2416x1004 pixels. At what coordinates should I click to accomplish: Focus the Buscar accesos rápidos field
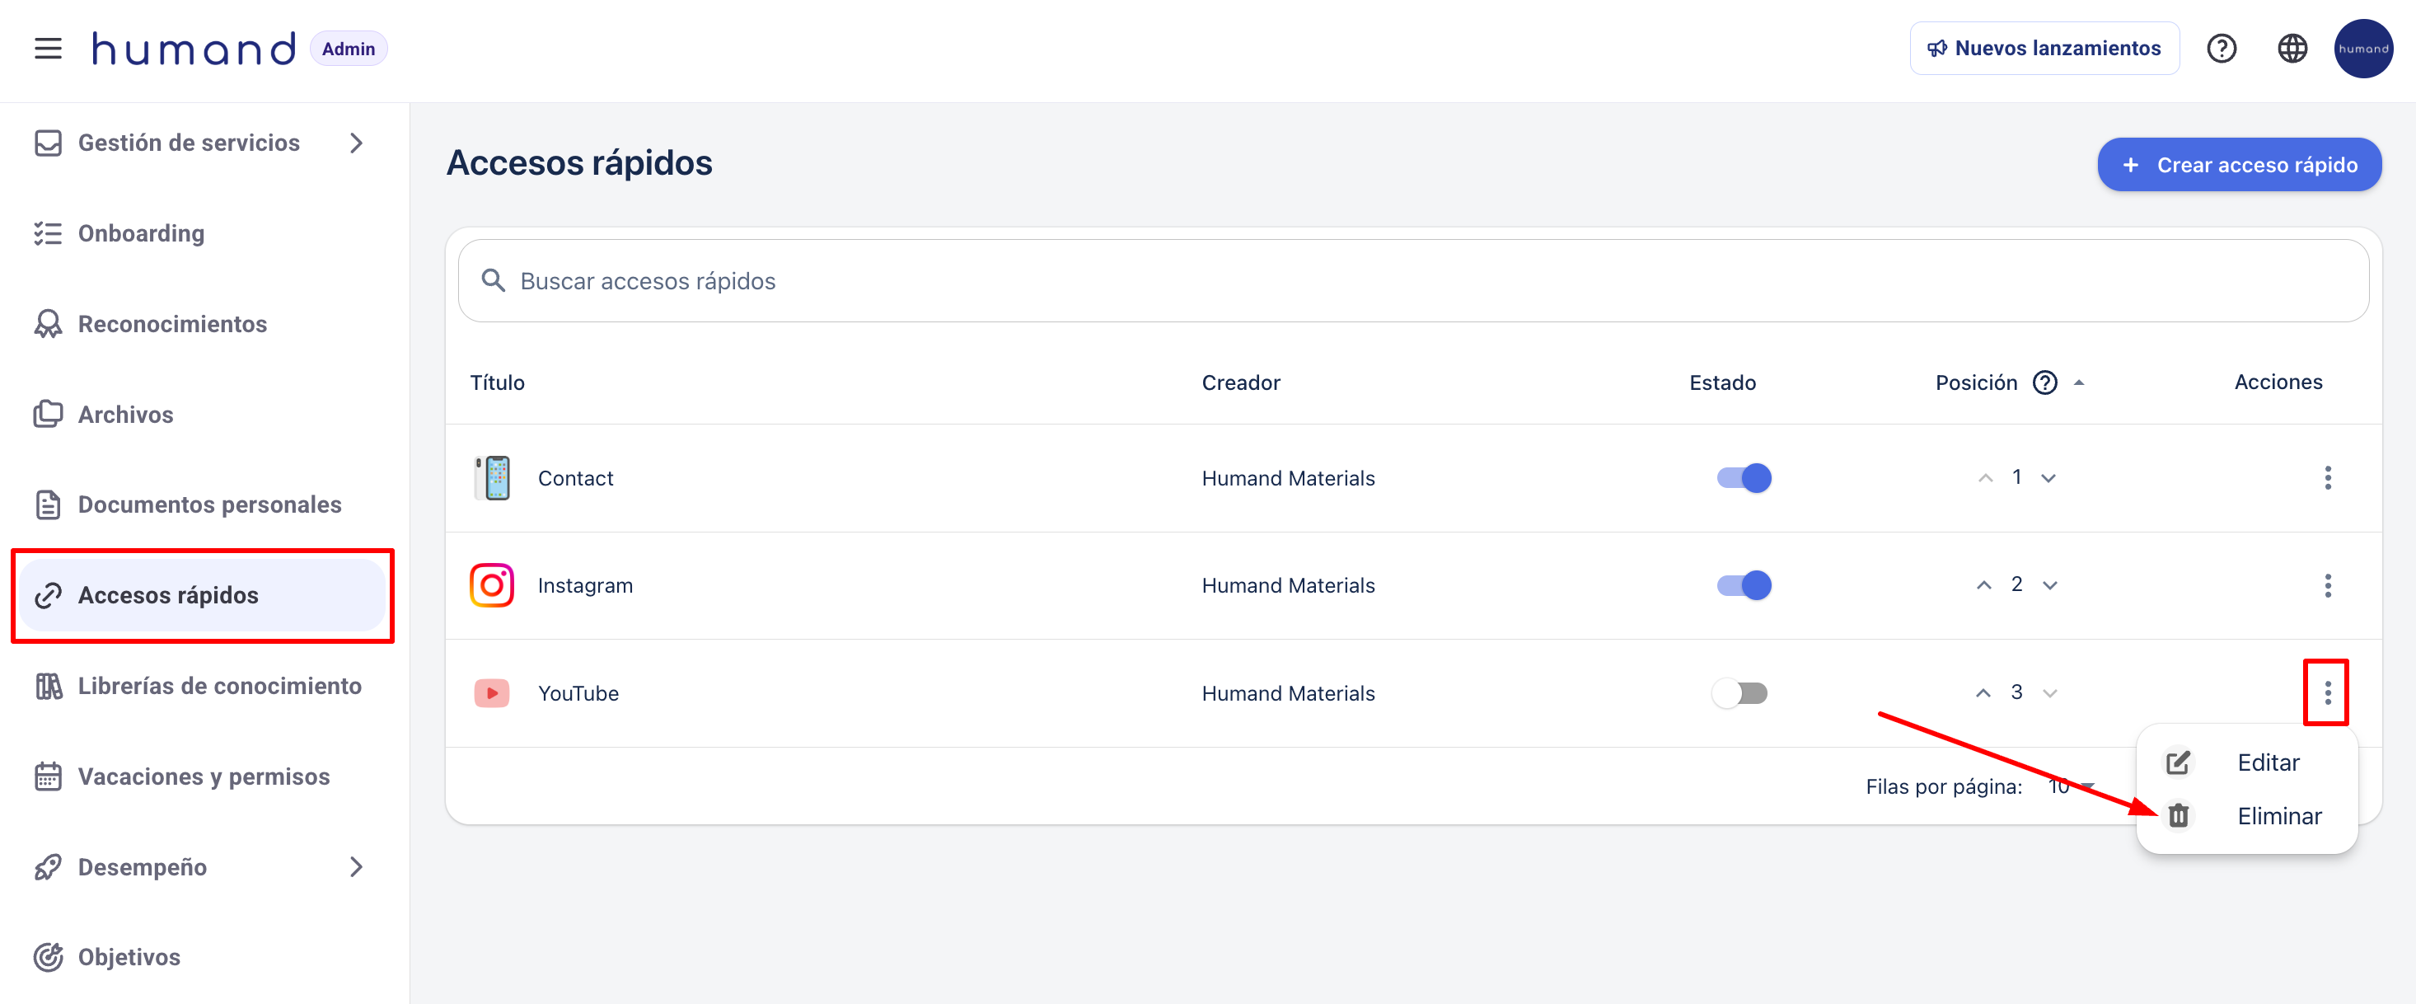[1412, 281]
